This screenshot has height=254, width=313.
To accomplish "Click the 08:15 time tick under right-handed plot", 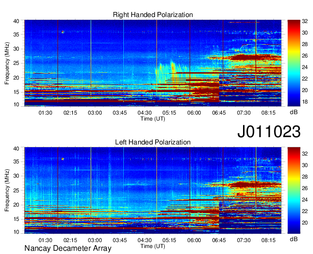I will (268, 113).
